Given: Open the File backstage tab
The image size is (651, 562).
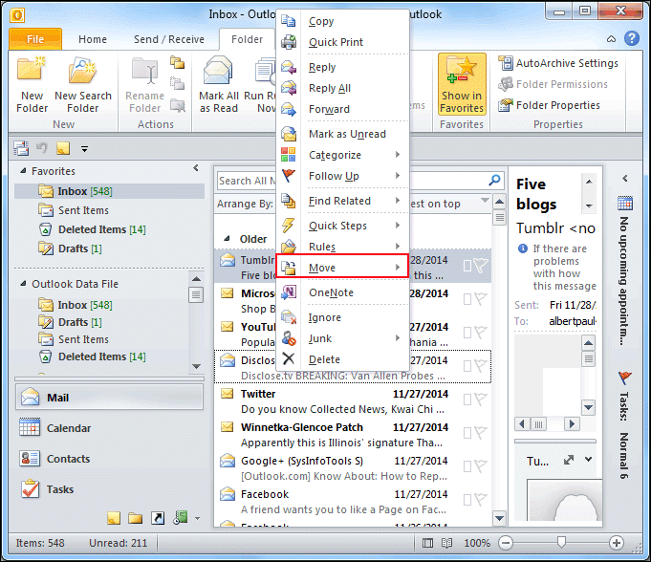Looking at the screenshot, I should click(x=35, y=39).
